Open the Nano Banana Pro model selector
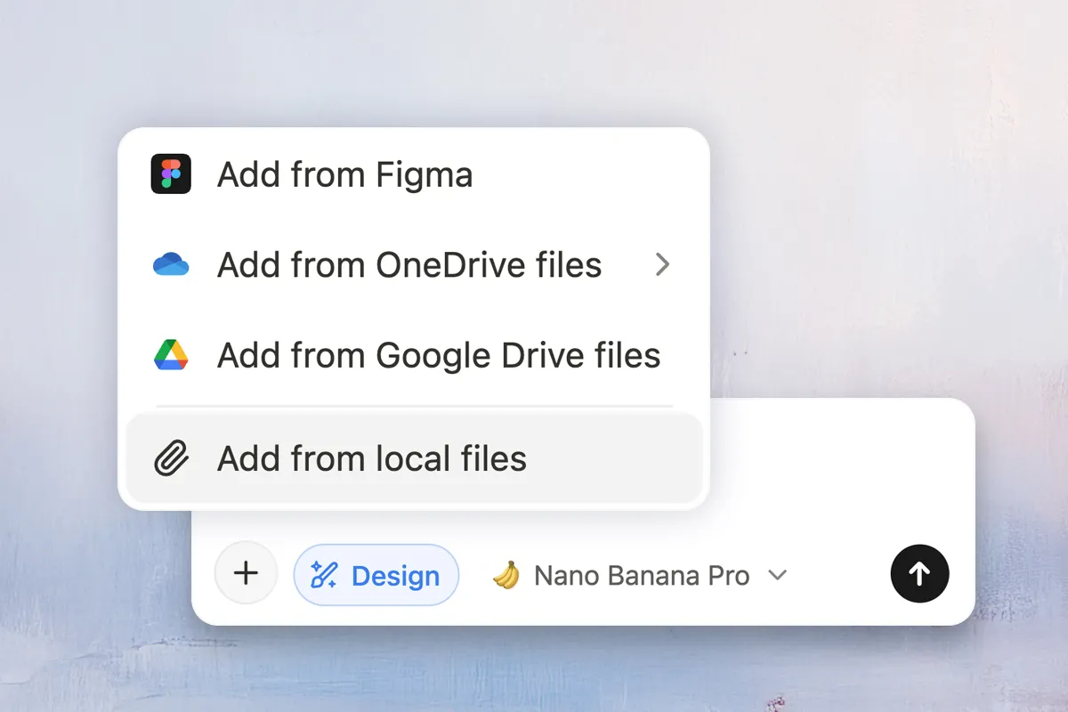This screenshot has height=712, width=1068. point(641,576)
